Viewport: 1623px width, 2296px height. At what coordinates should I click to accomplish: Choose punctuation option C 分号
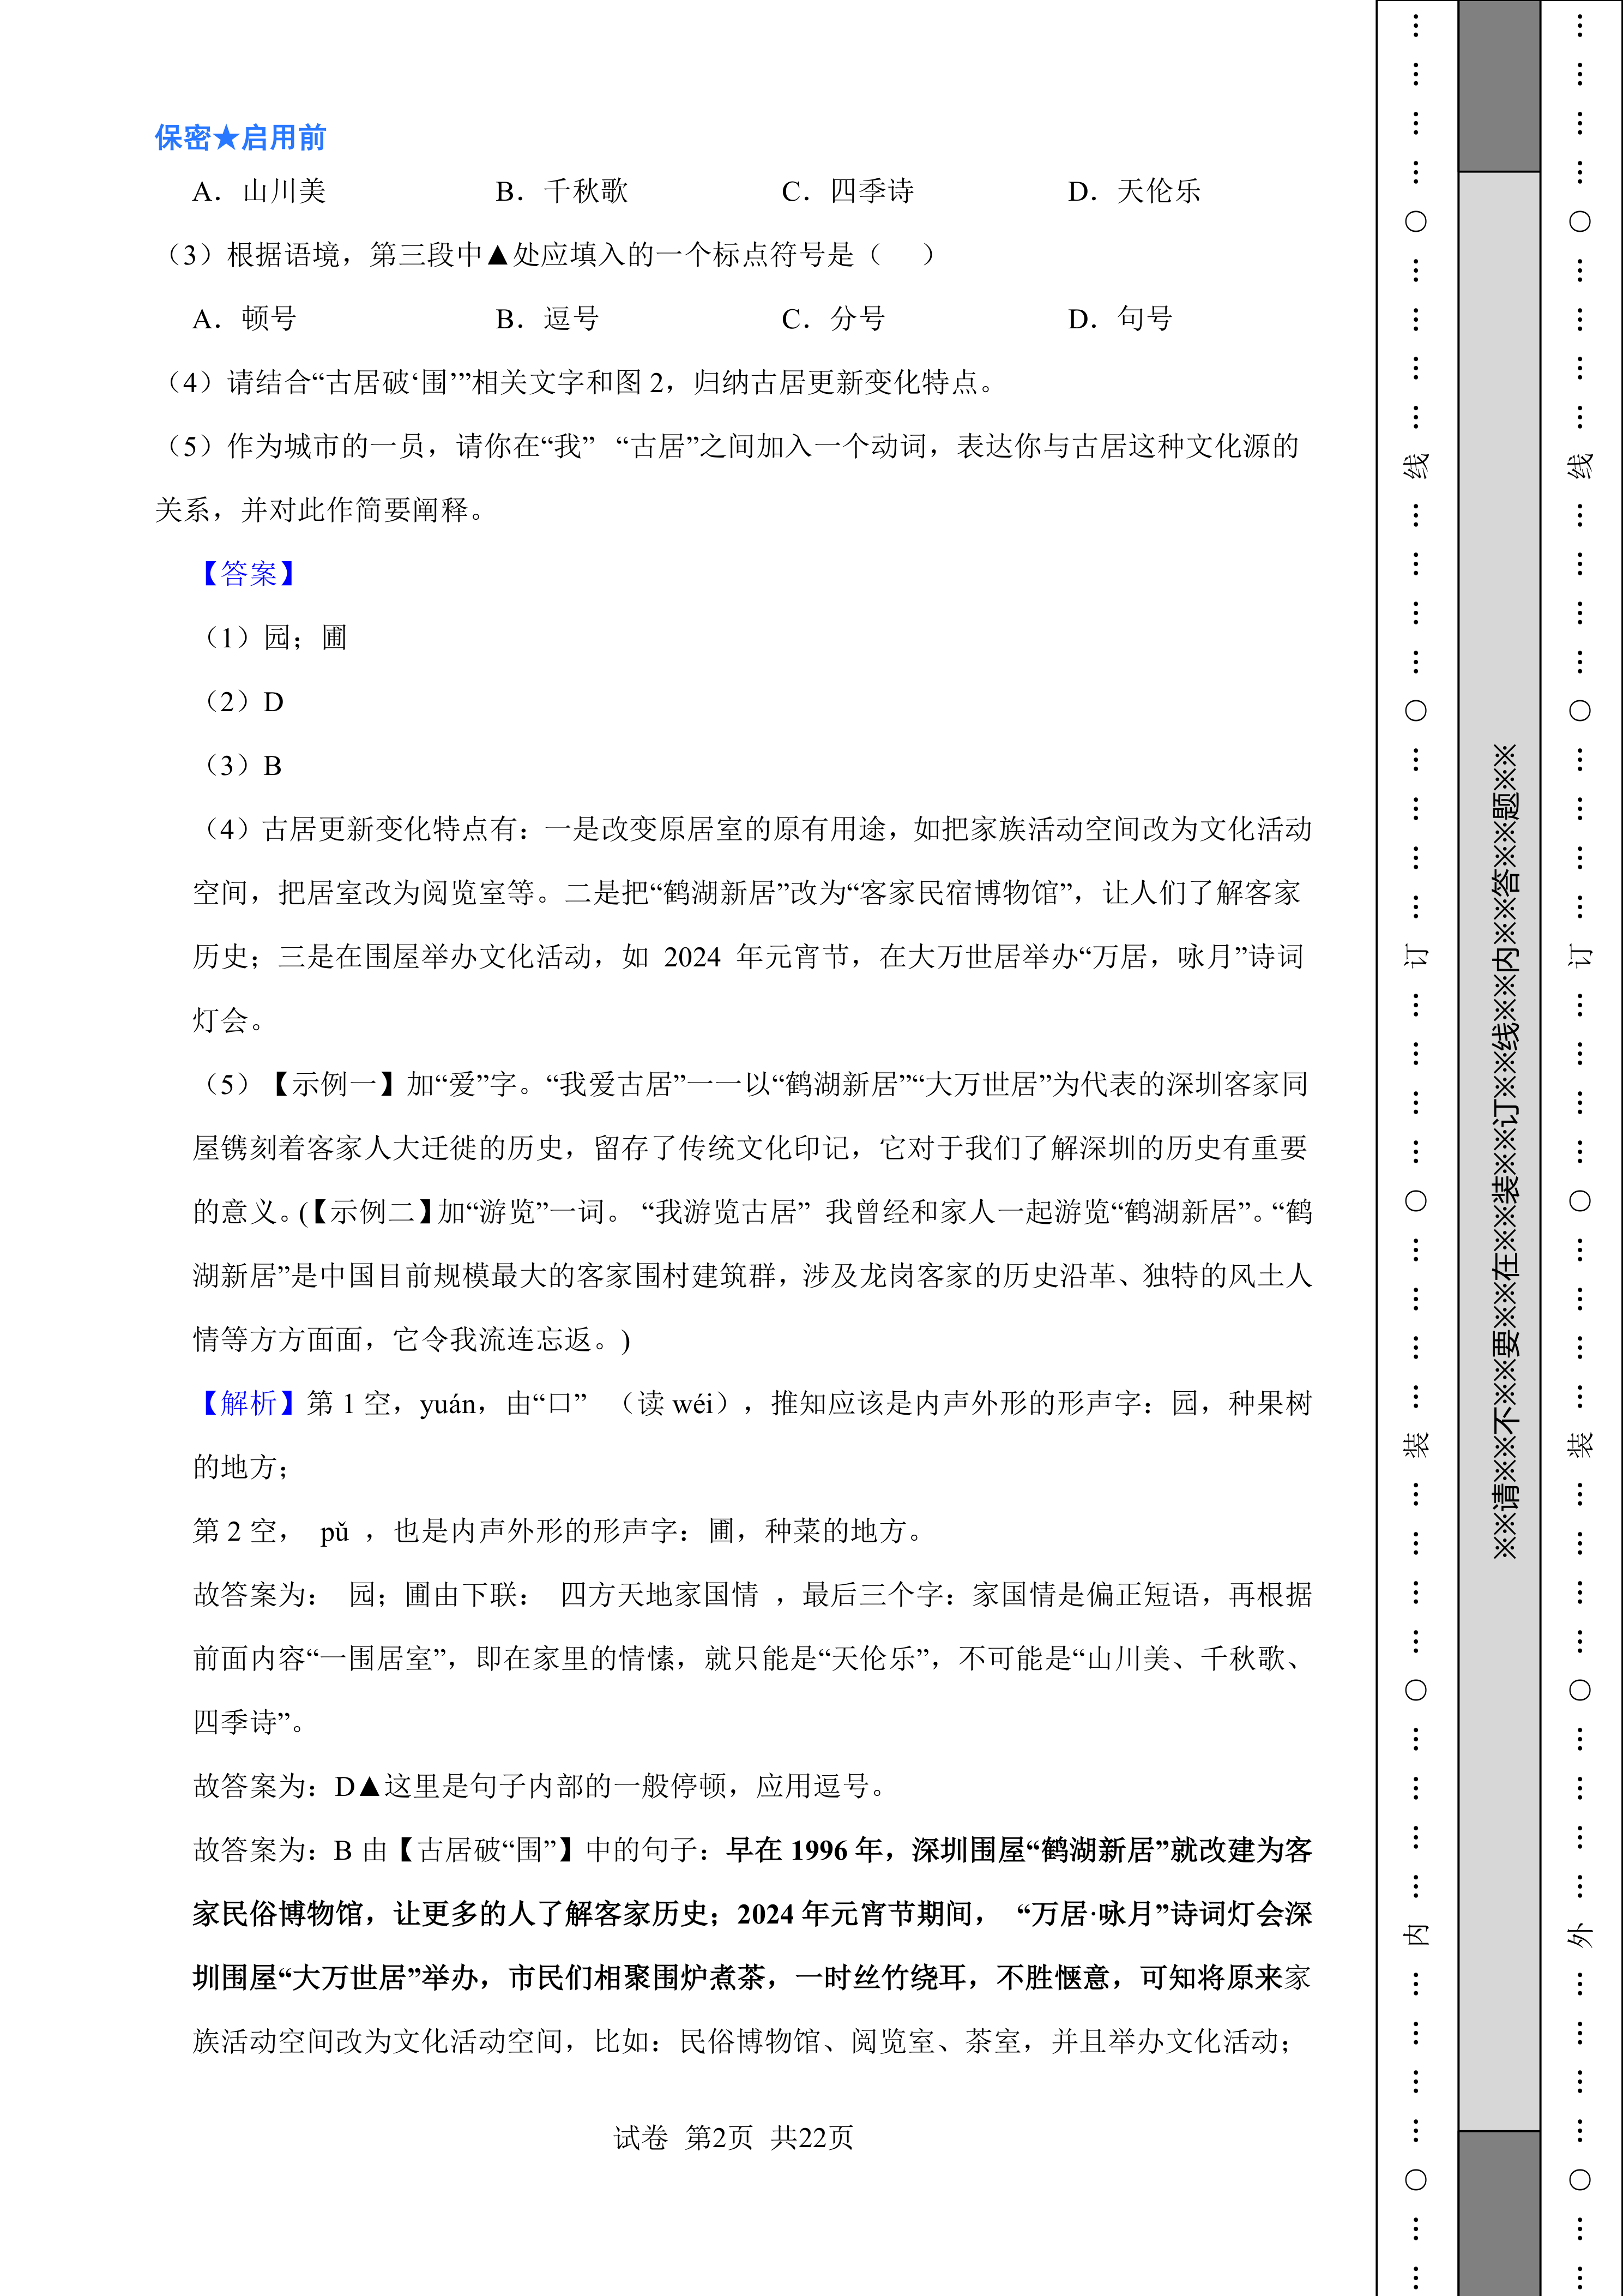point(834,319)
